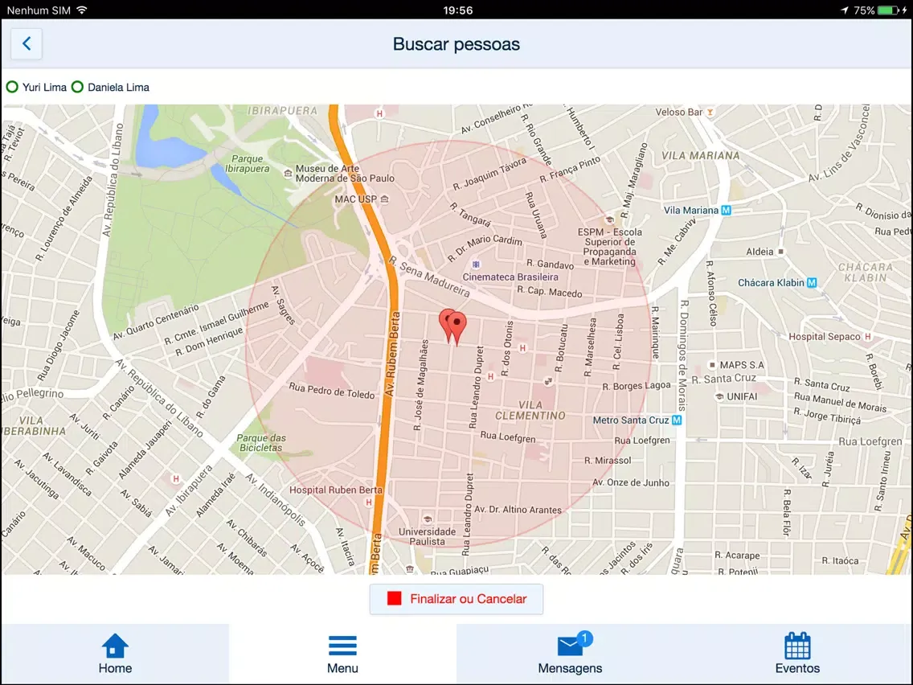Tap the Buscar pessoas title

point(456,43)
